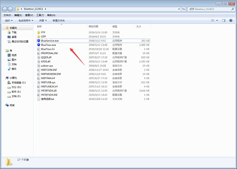Click the usbser.sys system file icon
This screenshot has height=169, width=237.
pos(38,66)
